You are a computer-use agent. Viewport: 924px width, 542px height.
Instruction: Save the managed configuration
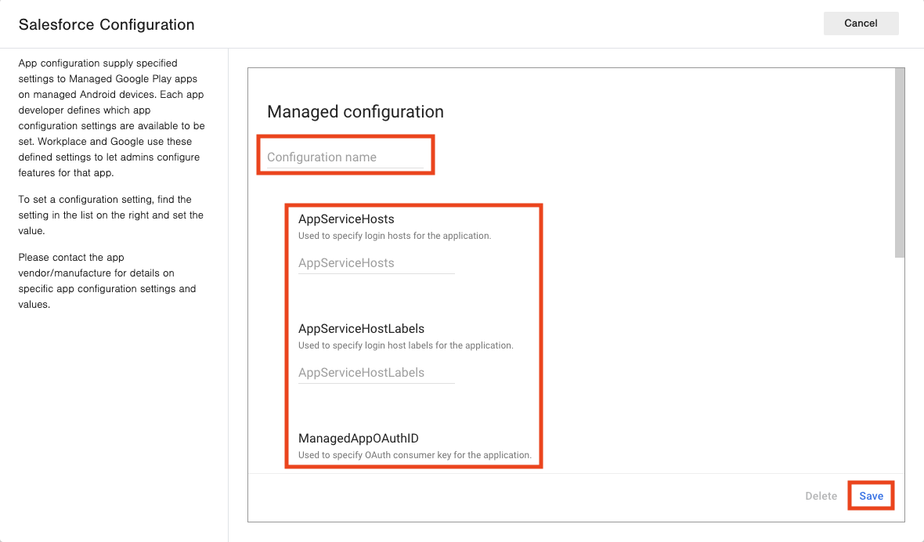coord(871,495)
